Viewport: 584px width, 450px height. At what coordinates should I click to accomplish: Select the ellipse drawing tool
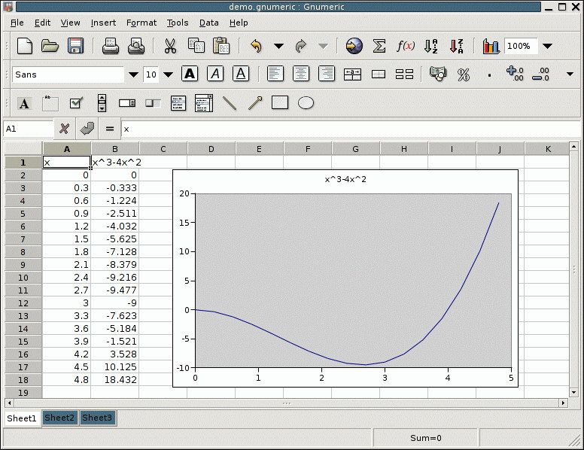coord(306,103)
